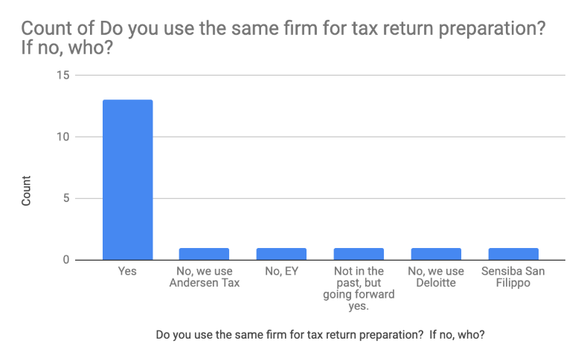Click the "No, we use Deloitte" axis label

(436, 277)
